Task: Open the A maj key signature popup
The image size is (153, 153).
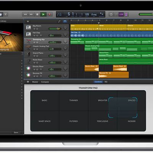Action: 94,15
